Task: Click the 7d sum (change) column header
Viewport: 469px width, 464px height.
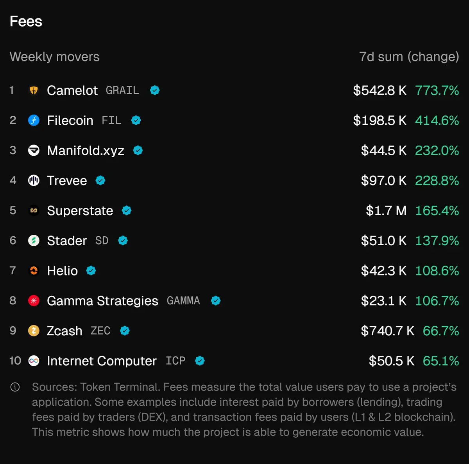Action: pyautogui.click(x=409, y=57)
